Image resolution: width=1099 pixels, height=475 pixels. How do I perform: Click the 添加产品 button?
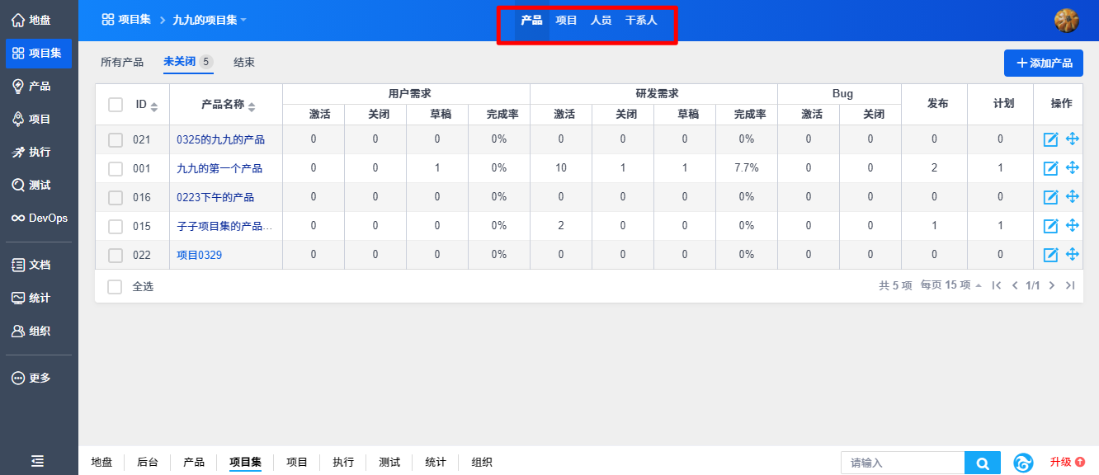(1044, 63)
